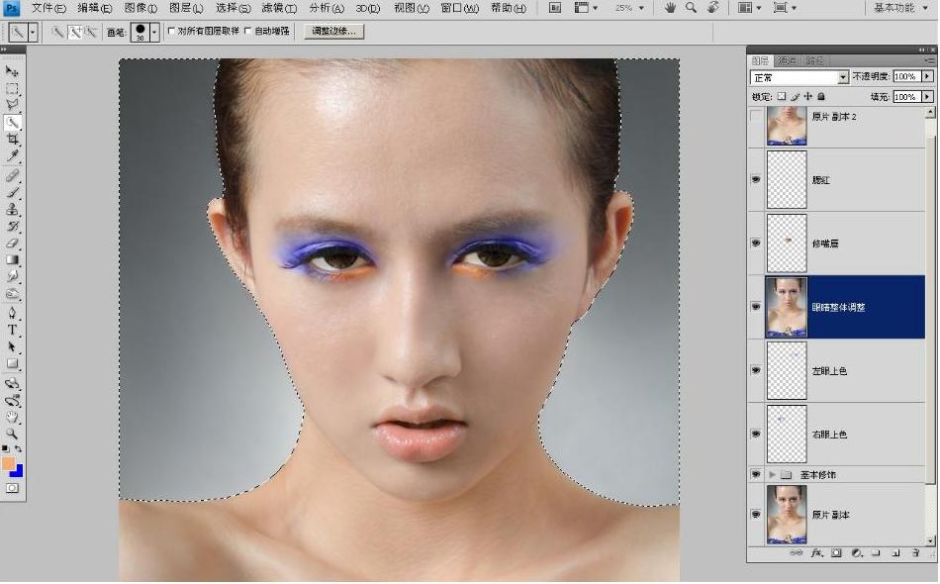The width and height of the screenshot is (940, 584).
Task: Select the Crop tool
Action: coord(12,140)
